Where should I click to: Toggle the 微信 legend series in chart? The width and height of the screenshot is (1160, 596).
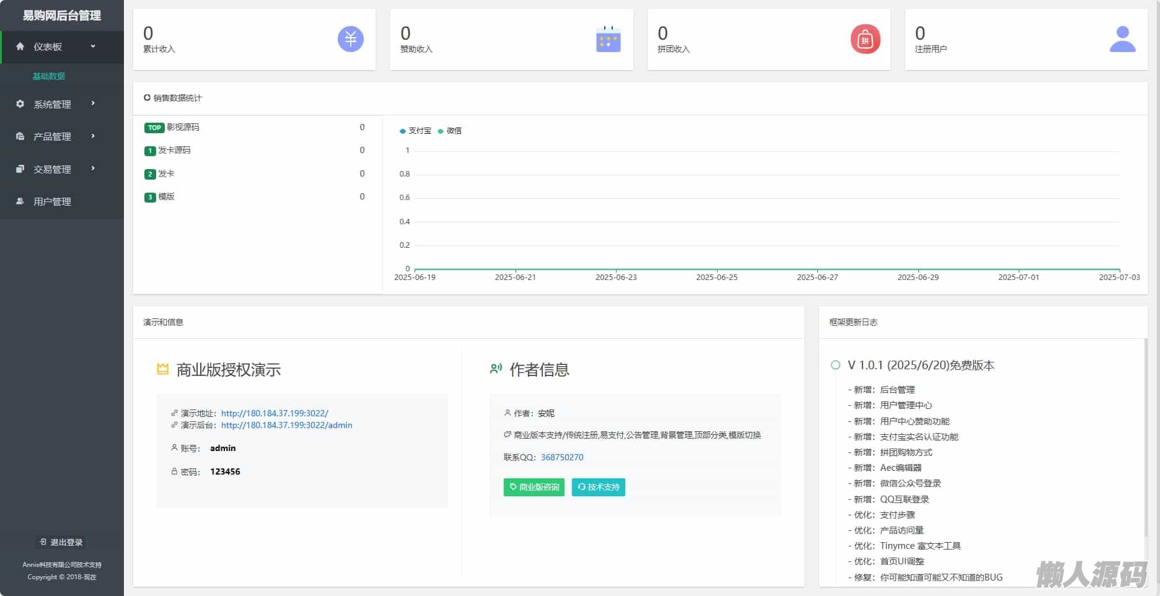point(450,131)
